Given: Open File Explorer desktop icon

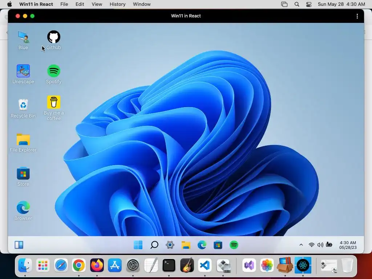Looking at the screenshot, I should (x=23, y=142).
